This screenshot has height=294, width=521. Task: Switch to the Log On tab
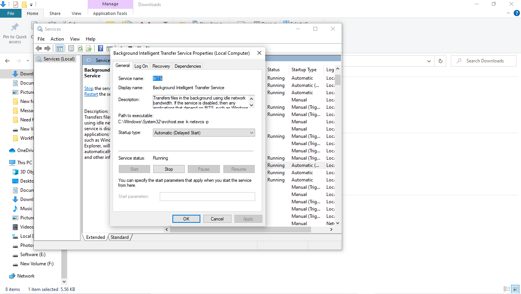coord(141,66)
